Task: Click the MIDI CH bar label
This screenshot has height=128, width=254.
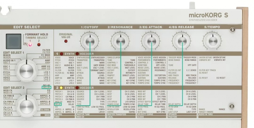Action: pos(80,117)
